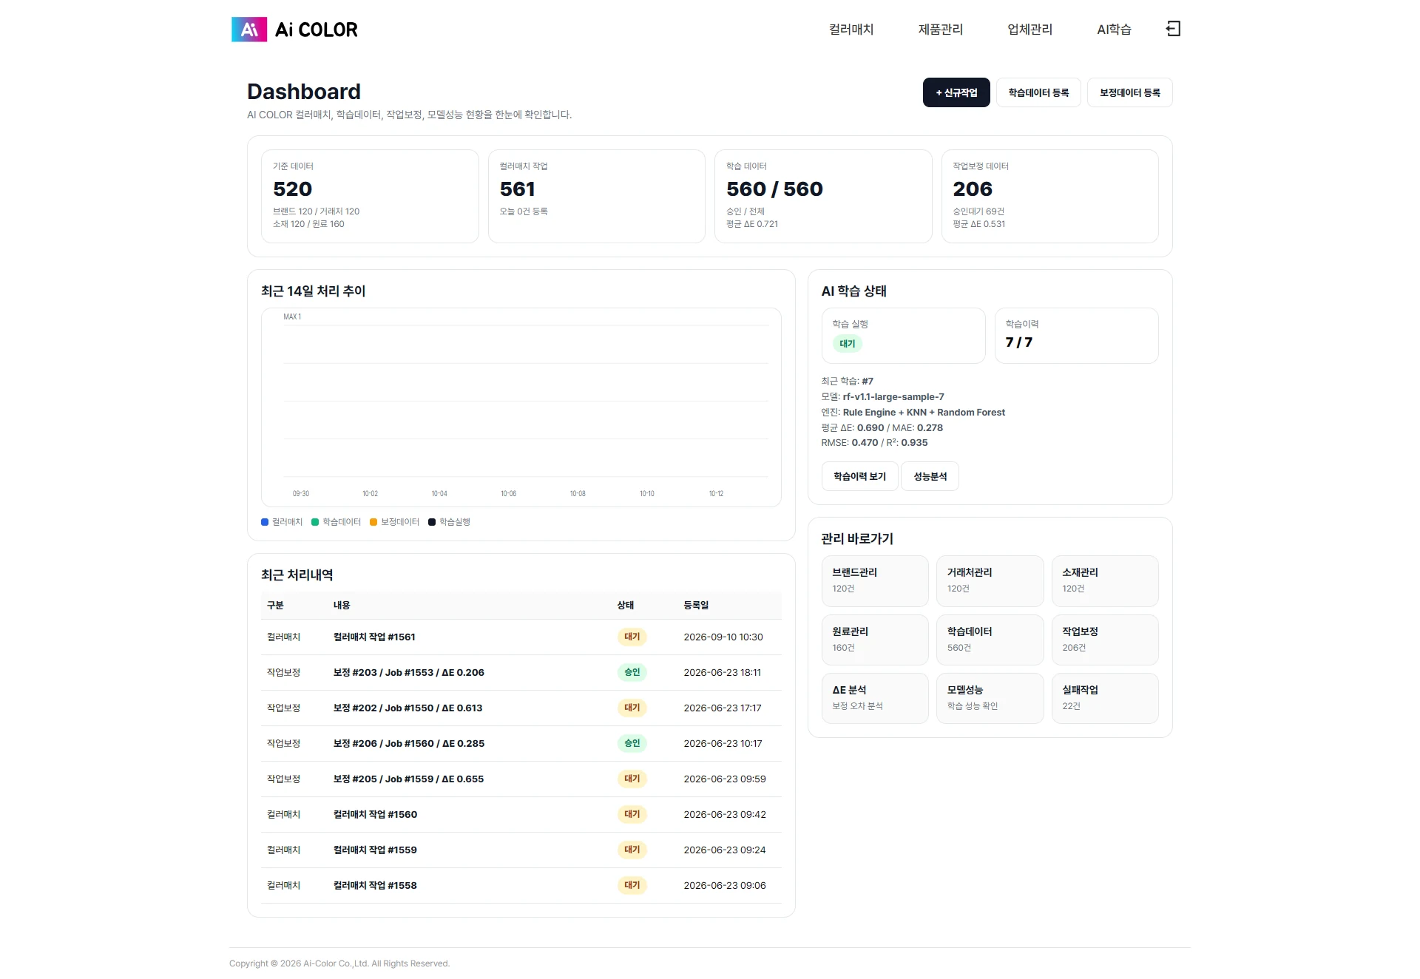1420x979 pixels.
Task: Toggle the 학습실행 black legend swatch
Action: click(432, 522)
